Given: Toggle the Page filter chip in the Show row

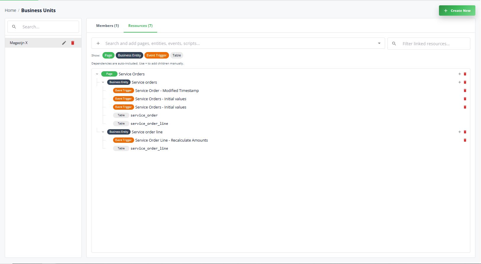Looking at the screenshot, I should point(108,55).
